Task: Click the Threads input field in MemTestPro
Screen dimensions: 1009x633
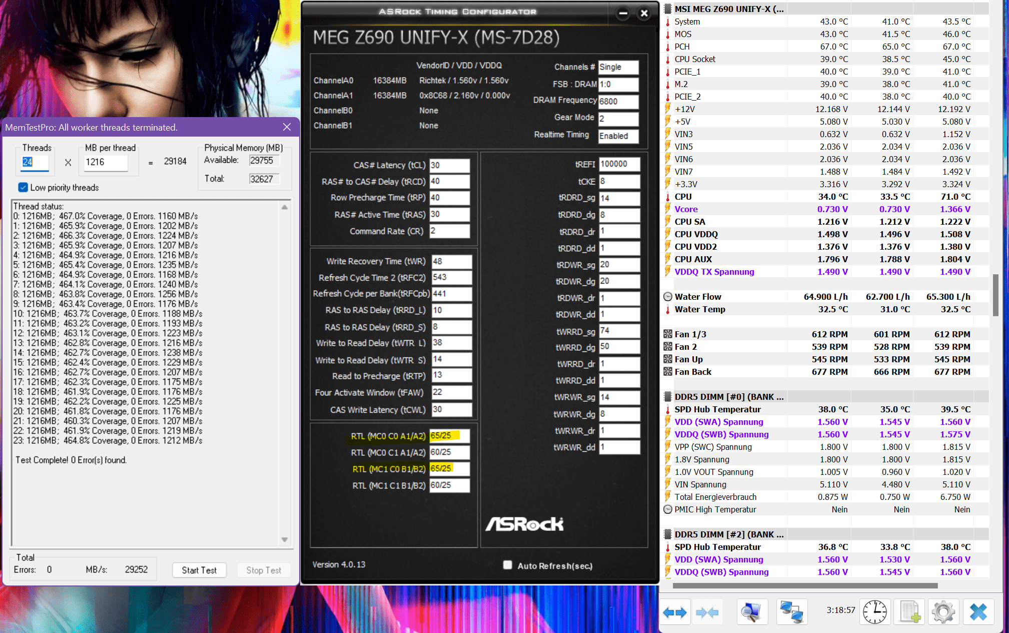Action: [x=35, y=162]
